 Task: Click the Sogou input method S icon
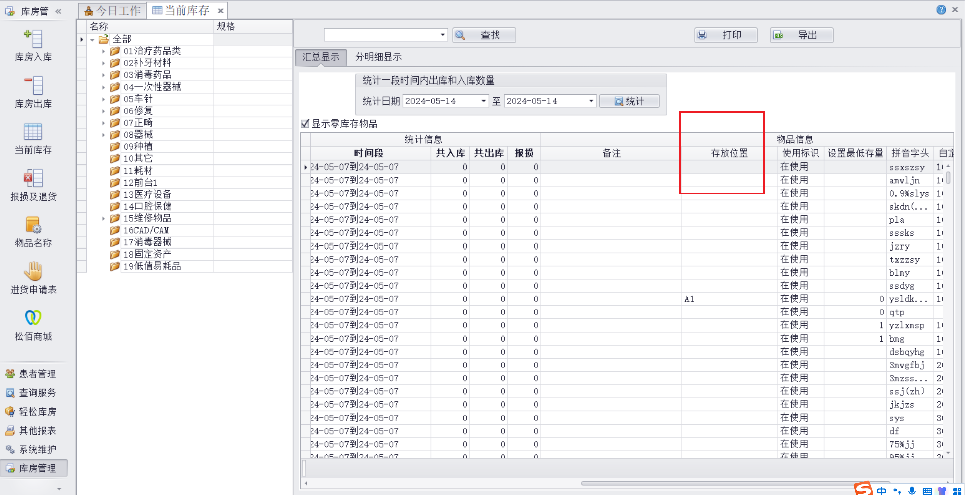(x=863, y=489)
